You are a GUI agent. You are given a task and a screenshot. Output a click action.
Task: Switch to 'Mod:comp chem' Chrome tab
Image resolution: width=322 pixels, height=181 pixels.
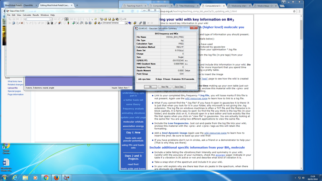tap(239, 6)
